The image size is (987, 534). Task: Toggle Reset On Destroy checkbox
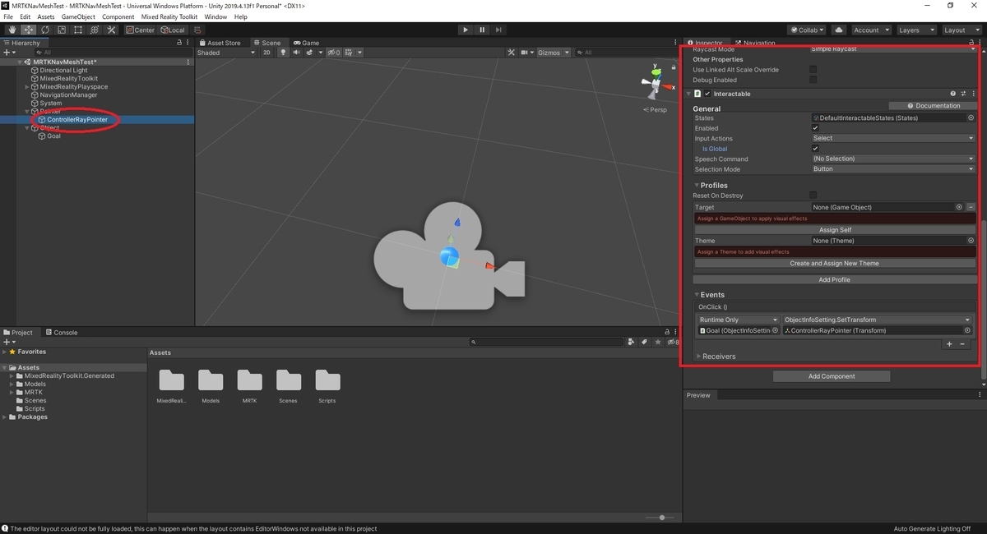(813, 196)
